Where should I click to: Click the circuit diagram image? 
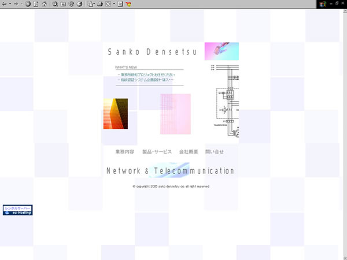coord(224,101)
